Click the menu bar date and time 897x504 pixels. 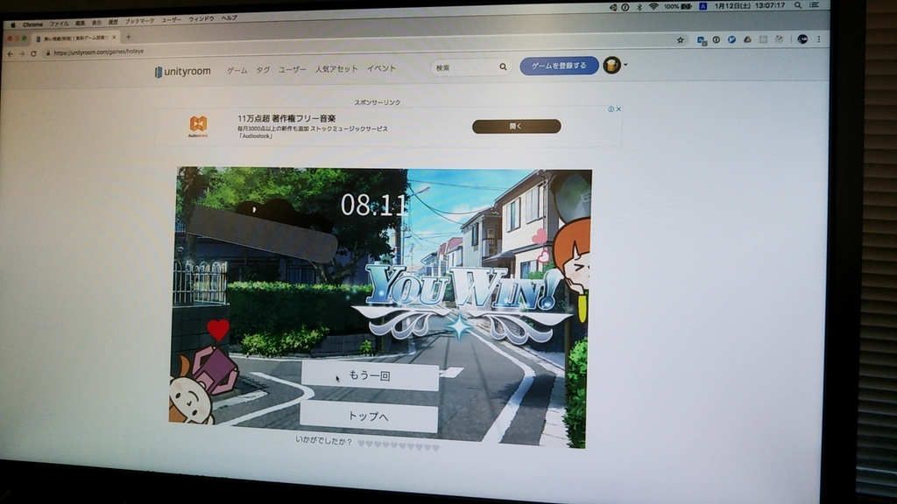click(x=750, y=6)
